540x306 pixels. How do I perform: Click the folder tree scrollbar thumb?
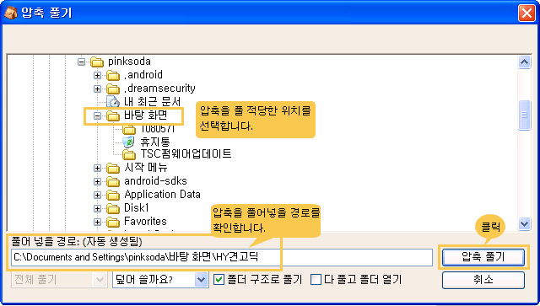(524, 115)
